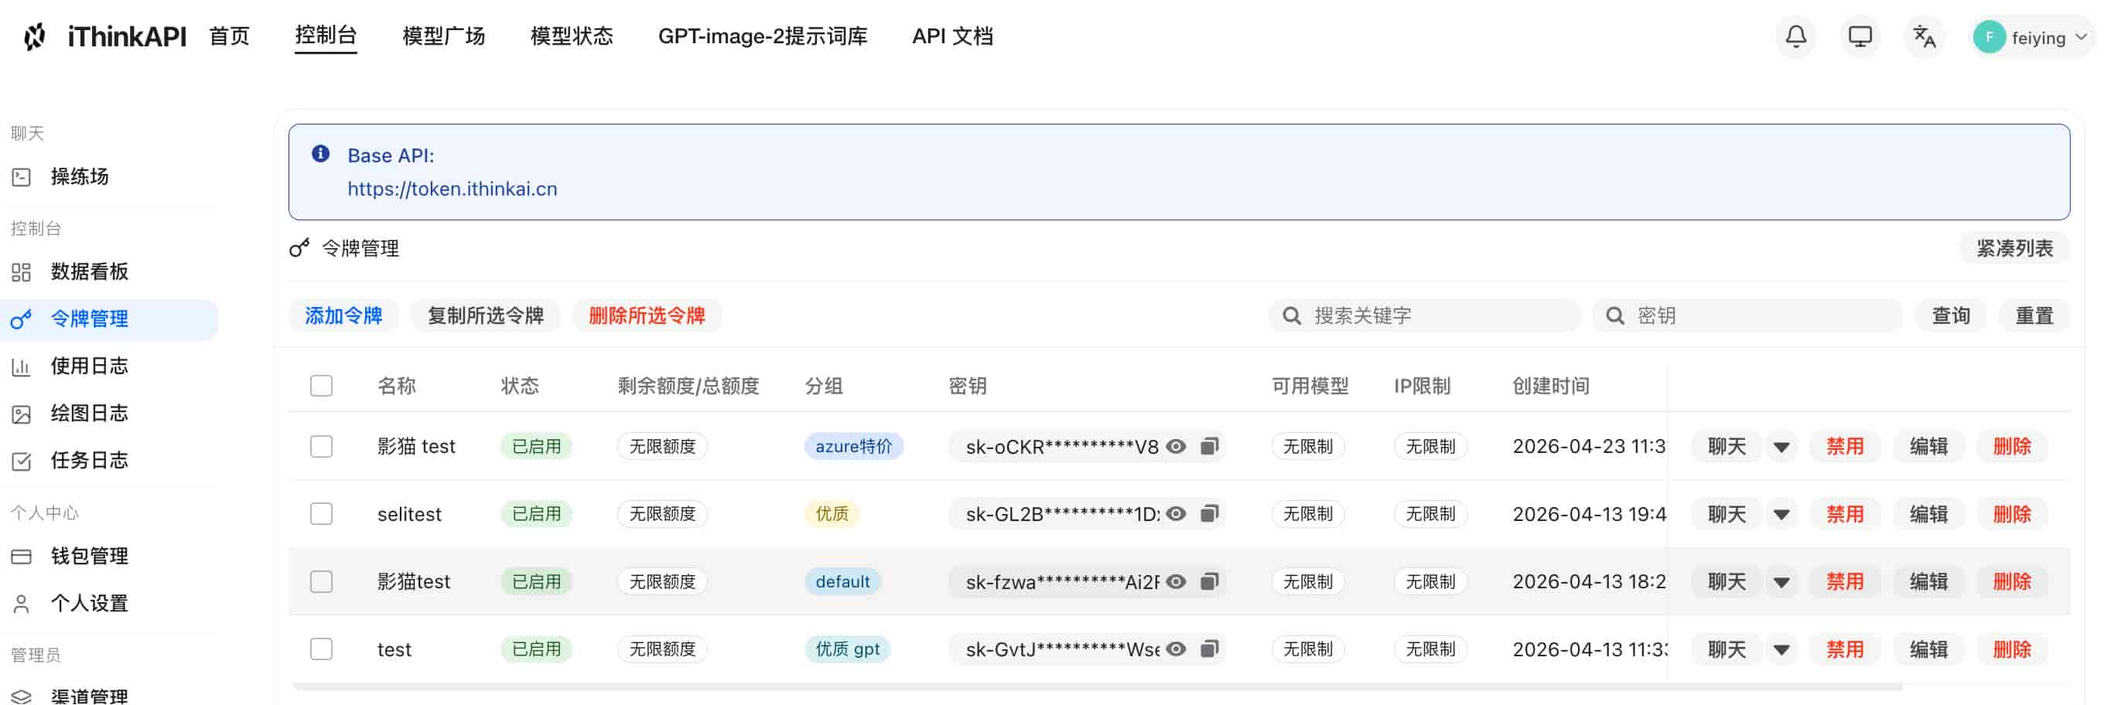The image size is (2121, 705).
Task: Click 编辑 for selitest row
Action: (1928, 514)
